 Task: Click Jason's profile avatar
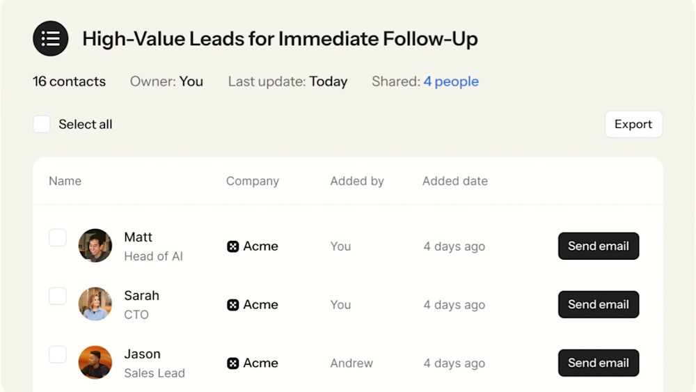coord(95,363)
